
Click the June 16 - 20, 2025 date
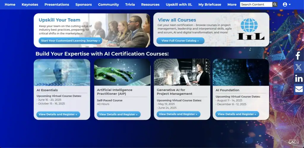coord(50,100)
